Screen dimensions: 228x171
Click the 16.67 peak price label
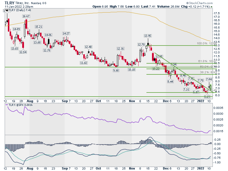click(26, 16)
